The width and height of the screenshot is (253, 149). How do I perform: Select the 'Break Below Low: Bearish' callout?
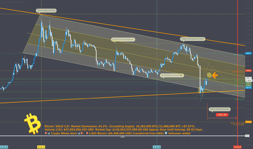pyautogui.click(x=172, y=75)
